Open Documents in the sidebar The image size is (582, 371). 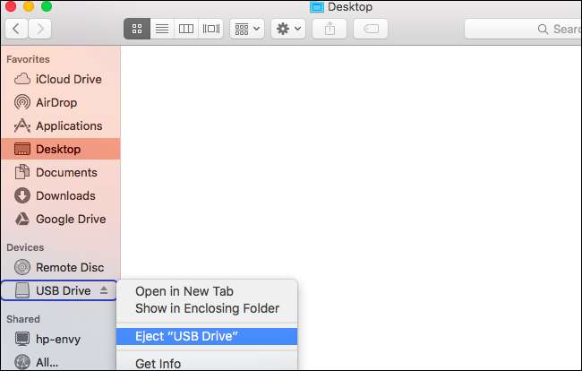pyautogui.click(x=61, y=172)
